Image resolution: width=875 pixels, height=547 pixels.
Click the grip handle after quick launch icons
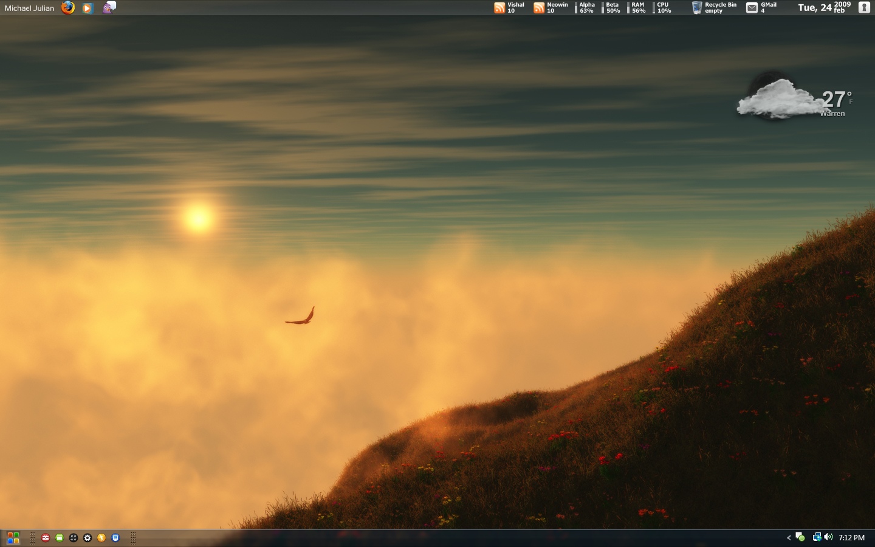coord(133,538)
